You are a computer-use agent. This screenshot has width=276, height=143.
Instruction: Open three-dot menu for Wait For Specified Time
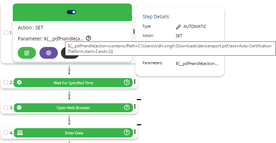135,82
